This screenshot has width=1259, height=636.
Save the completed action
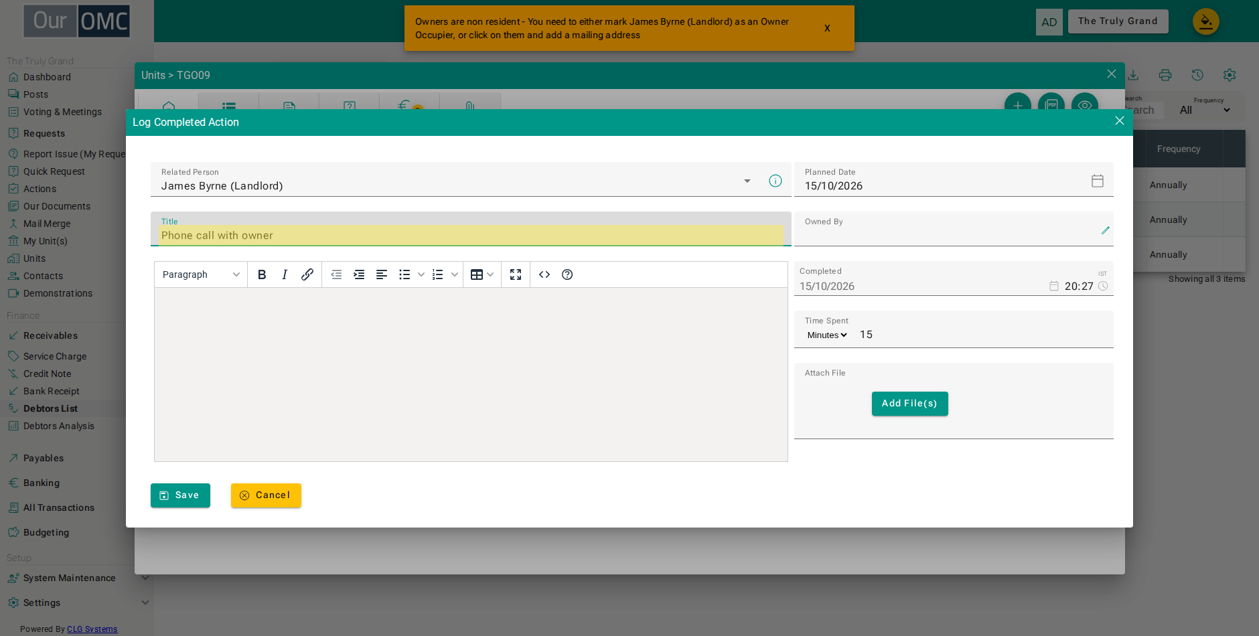(x=180, y=495)
